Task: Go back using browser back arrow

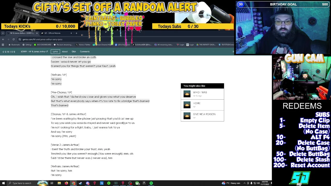Action: 3,39
